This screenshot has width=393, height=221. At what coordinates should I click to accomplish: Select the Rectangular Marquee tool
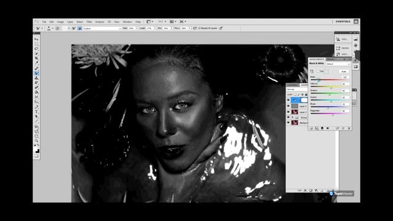click(37, 44)
